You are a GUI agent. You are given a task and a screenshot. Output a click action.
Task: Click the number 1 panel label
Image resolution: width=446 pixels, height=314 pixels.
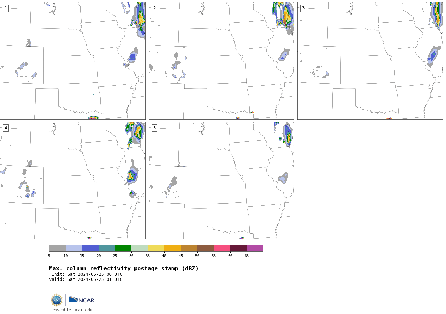6,8
